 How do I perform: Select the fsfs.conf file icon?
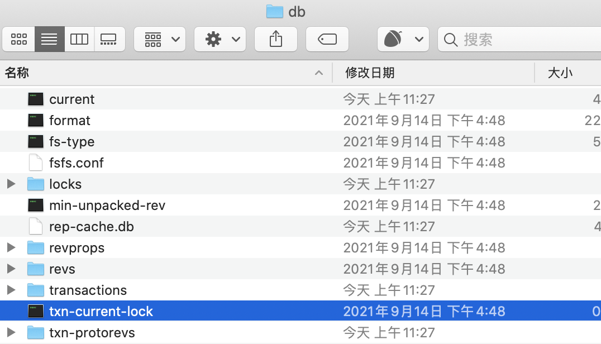(x=36, y=163)
